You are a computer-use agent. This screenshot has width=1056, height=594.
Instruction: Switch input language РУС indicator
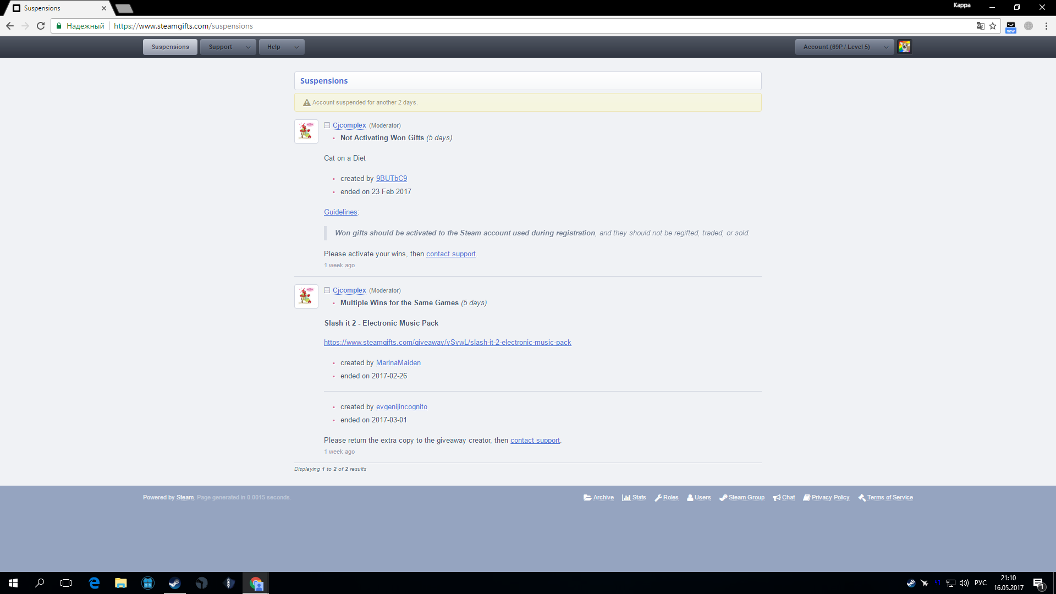click(981, 583)
